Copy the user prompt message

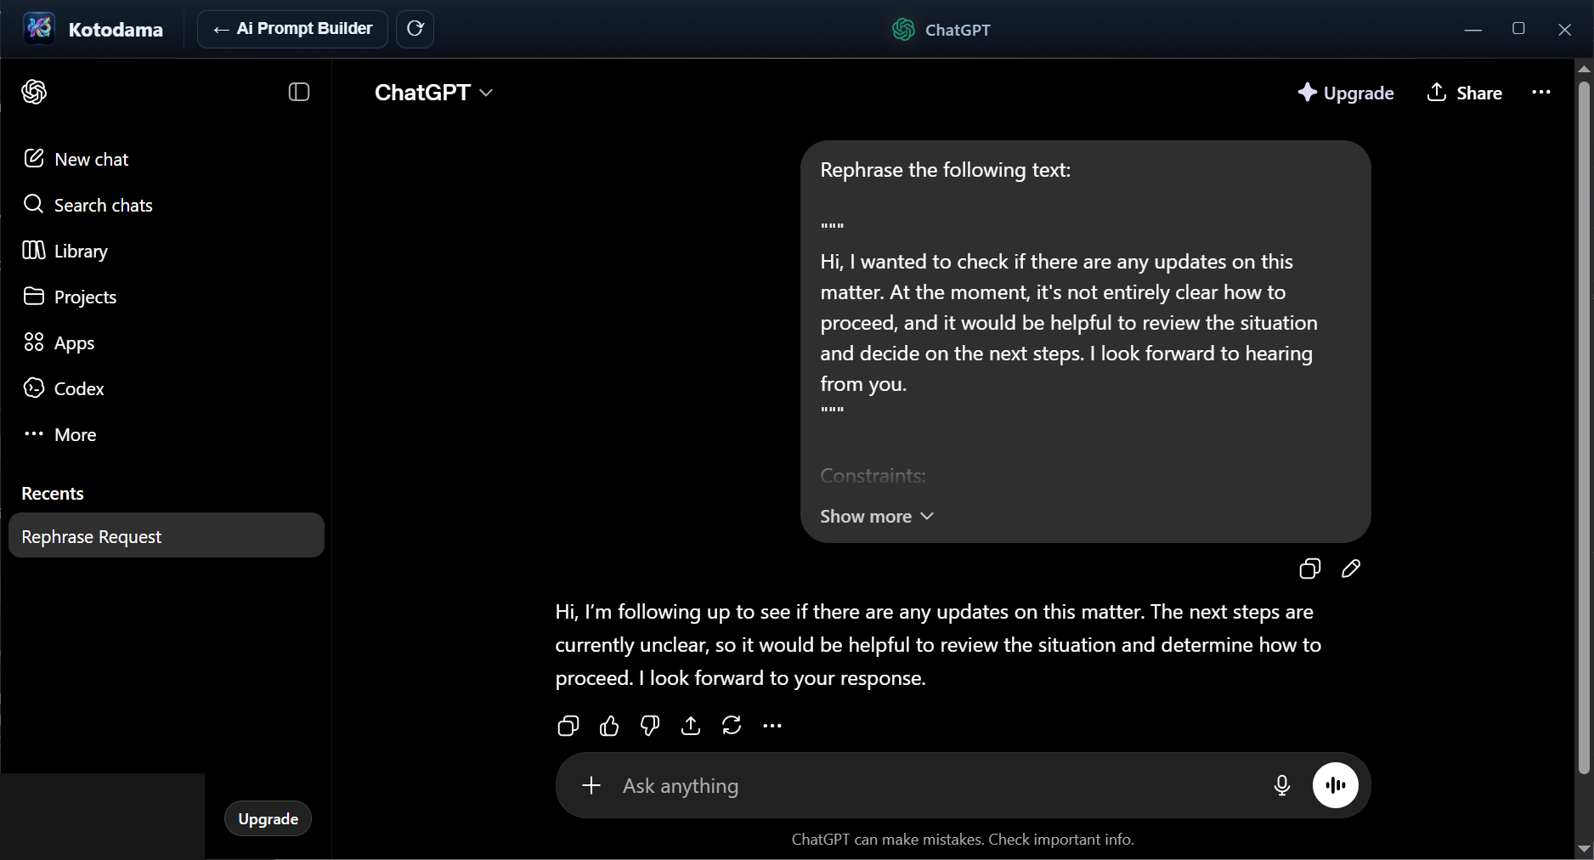click(x=1310, y=569)
